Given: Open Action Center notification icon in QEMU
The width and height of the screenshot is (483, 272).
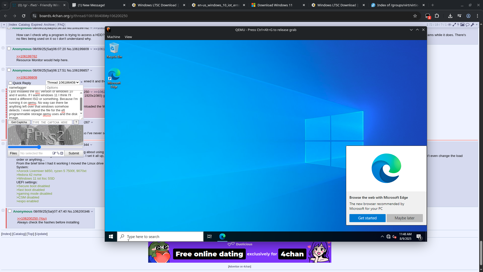Looking at the screenshot, I should (x=419, y=237).
